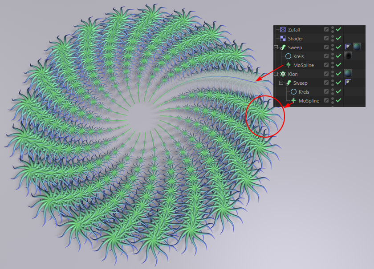Click layer icon on Kreis with dark material
The height and width of the screenshot is (269, 374).
(x=326, y=56)
